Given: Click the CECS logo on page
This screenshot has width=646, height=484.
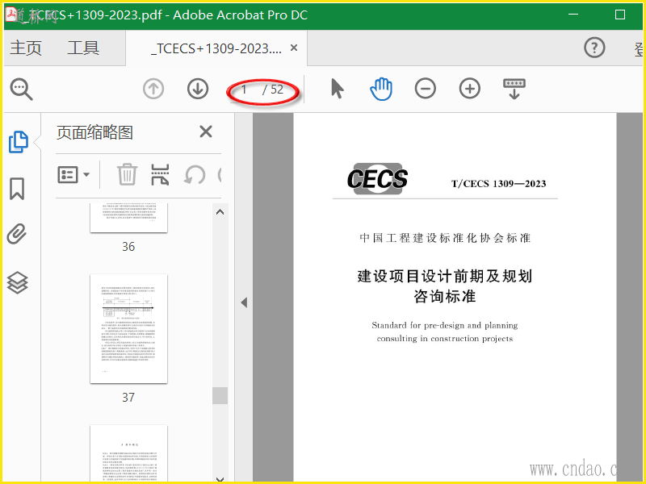Looking at the screenshot, I should point(377,179).
